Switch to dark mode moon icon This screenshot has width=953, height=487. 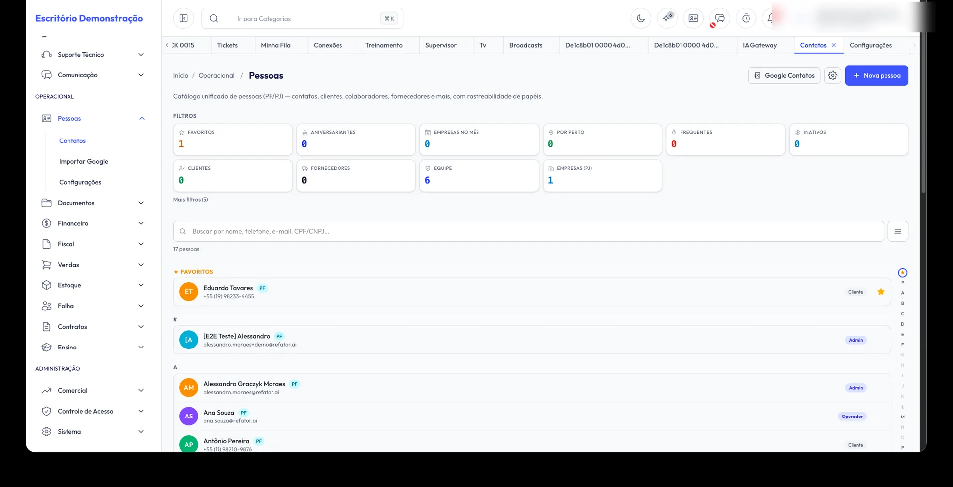pos(641,18)
